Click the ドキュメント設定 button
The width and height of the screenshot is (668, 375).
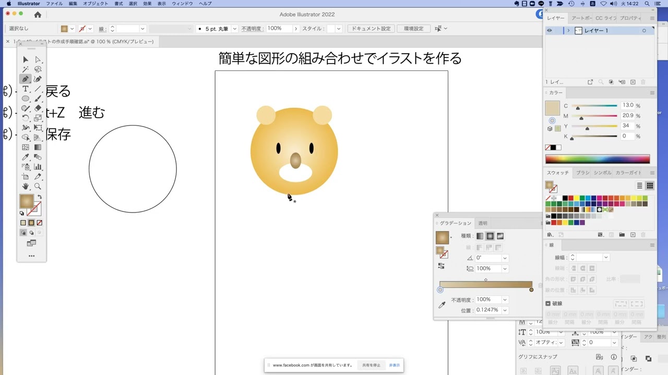(371, 29)
